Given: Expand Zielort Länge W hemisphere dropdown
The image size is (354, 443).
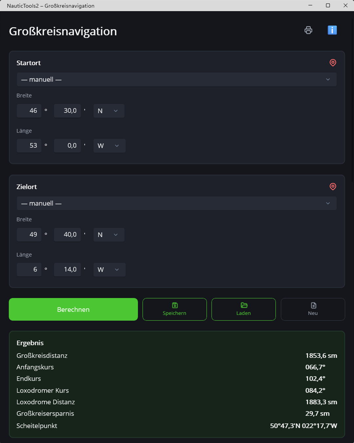Looking at the screenshot, I should click(109, 269).
